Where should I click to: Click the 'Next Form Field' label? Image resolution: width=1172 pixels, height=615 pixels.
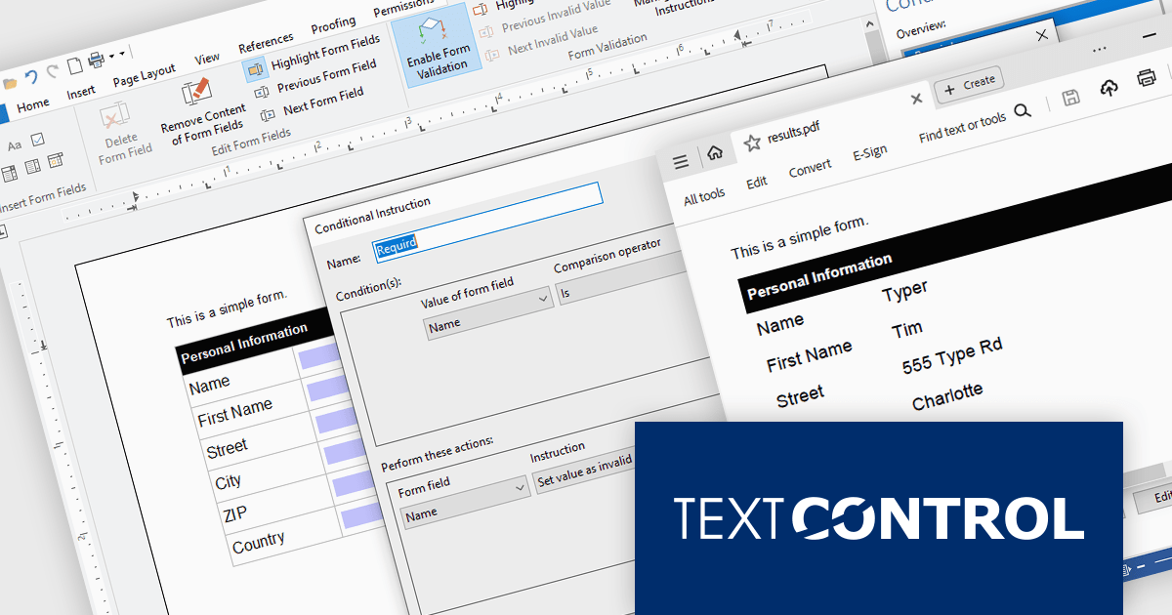coord(323,102)
